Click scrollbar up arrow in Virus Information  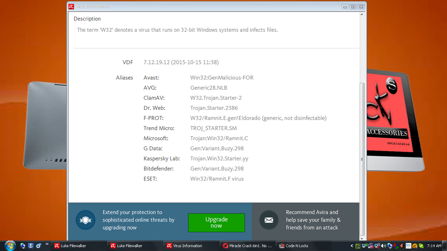(x=362, y=15)
